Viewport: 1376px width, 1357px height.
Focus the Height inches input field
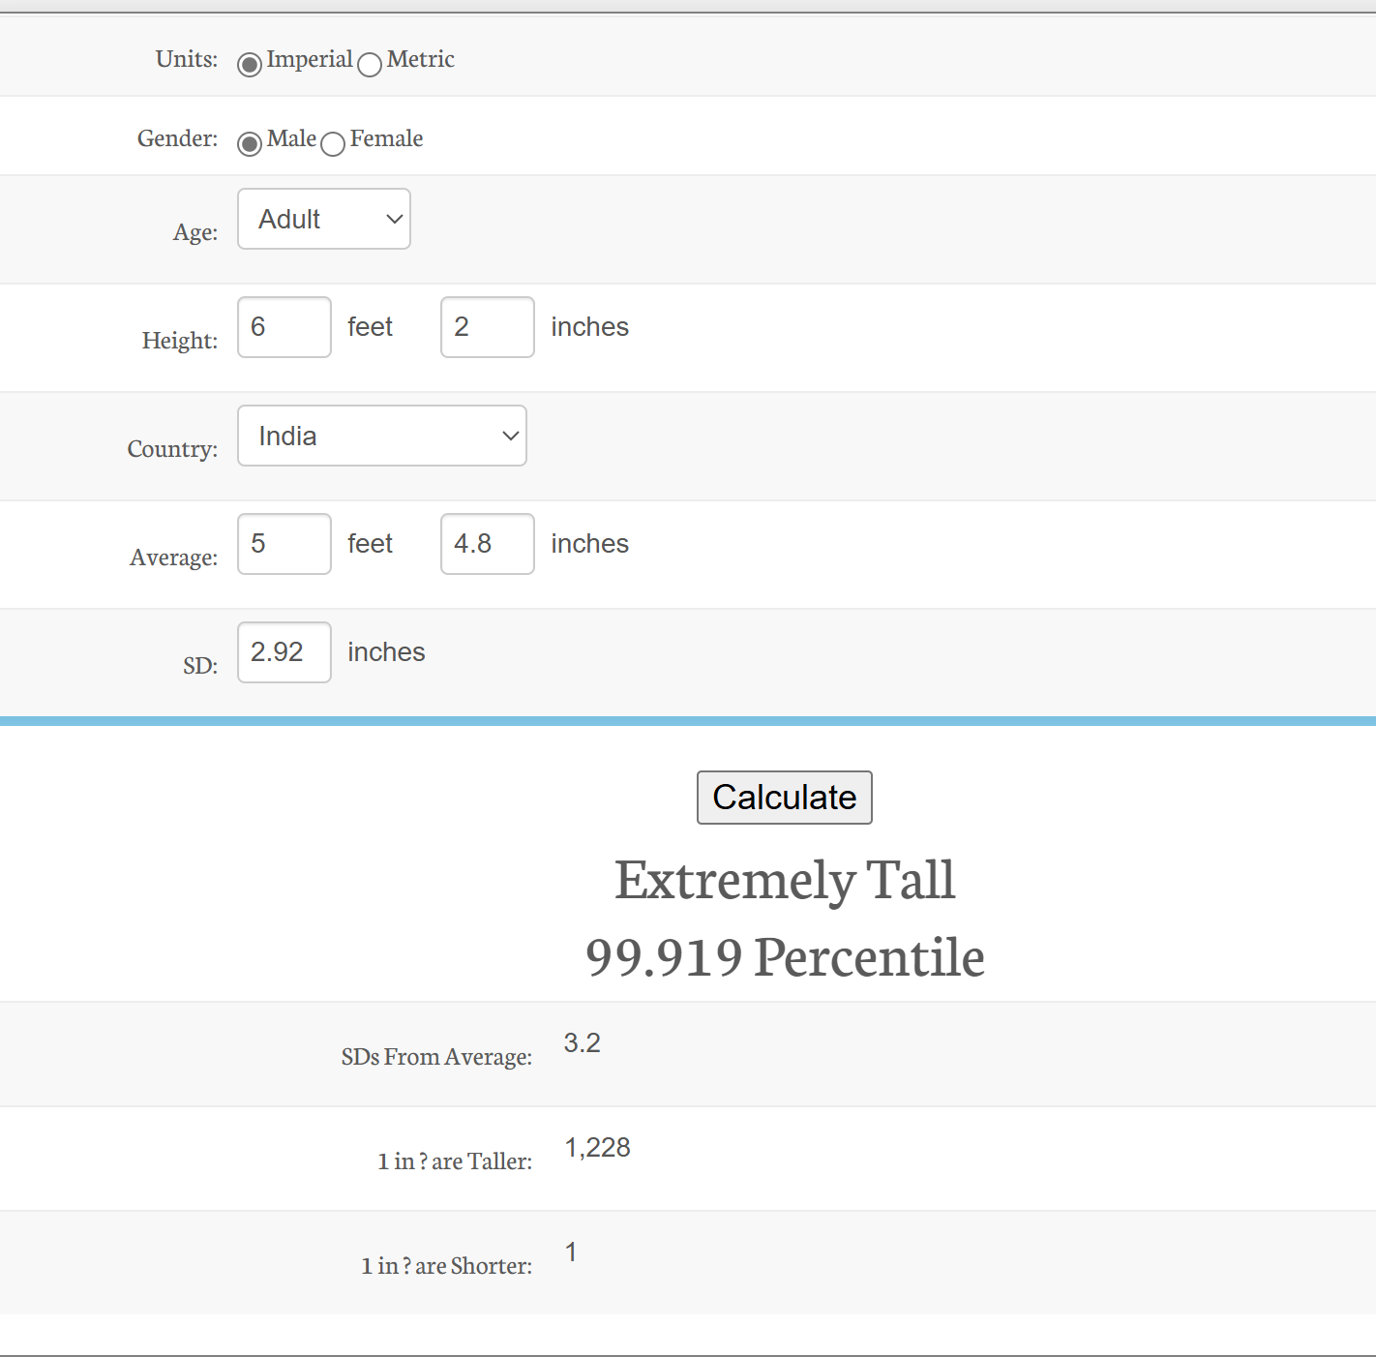(x=487, y=327)
